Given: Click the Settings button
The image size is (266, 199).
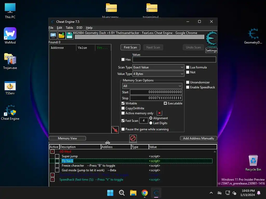Looking at the screenshot, I should 211,51.
